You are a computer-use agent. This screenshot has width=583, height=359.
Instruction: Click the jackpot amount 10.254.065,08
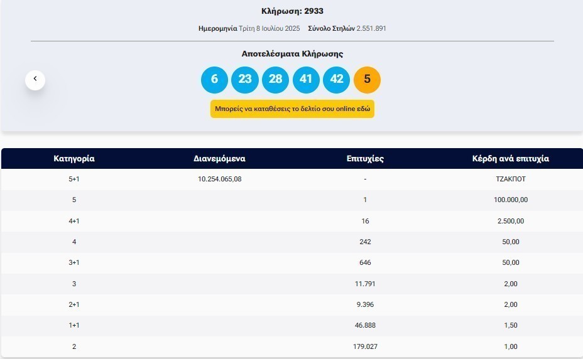[x=219, y=179]
